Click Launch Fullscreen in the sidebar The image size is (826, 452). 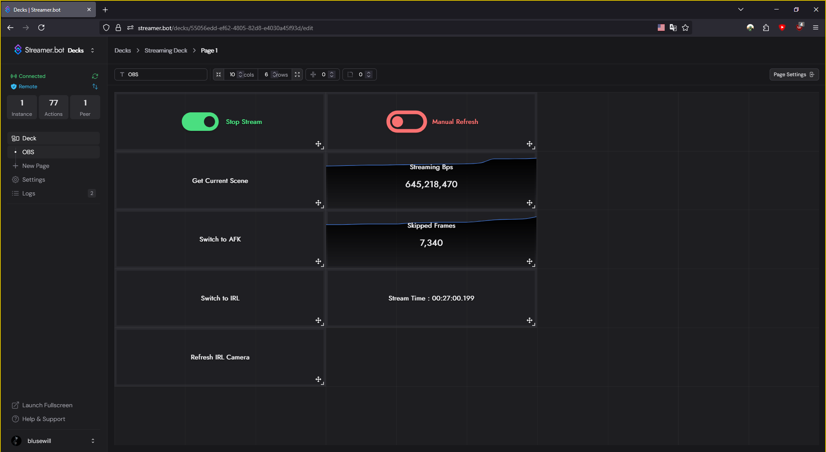46,405
